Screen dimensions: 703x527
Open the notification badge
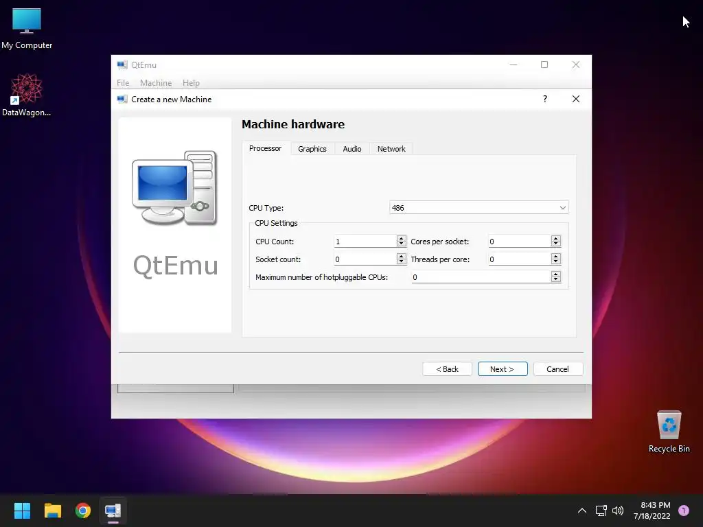684,511
